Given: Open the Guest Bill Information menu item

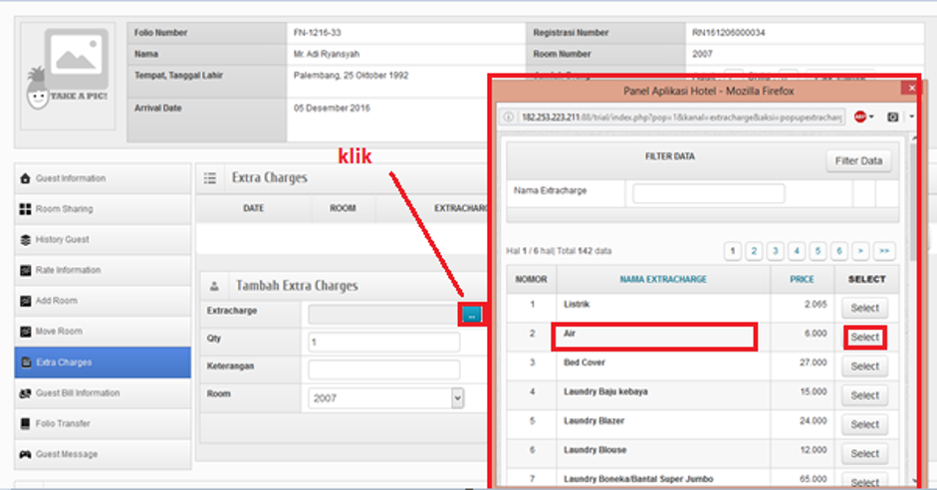Looking at the screenshot, I should pyautogui.click(x=78, y=393).
